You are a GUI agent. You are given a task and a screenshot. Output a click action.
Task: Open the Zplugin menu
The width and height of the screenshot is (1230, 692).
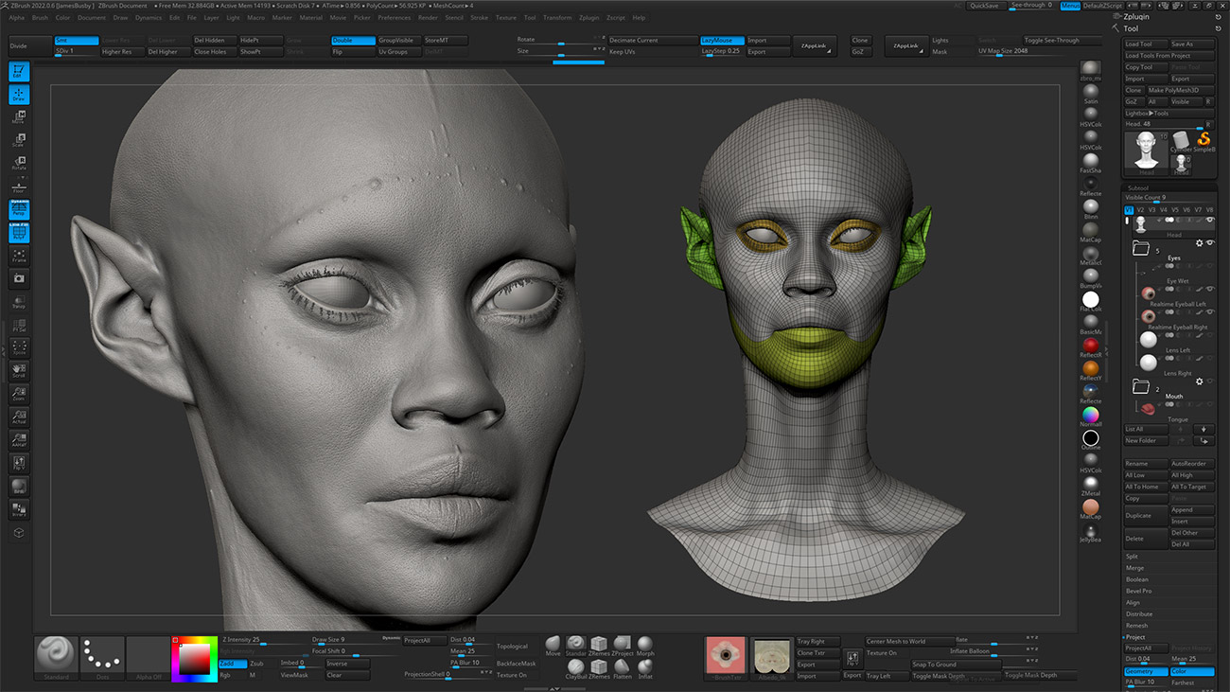589,17
